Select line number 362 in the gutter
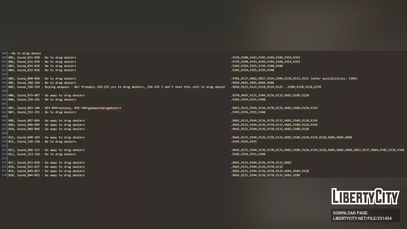 point(4,108)
